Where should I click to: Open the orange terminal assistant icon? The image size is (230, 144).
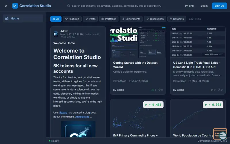(220, 134)
